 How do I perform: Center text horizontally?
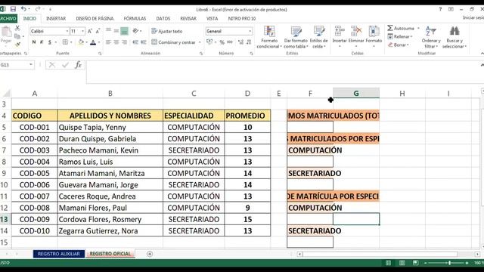116,42
